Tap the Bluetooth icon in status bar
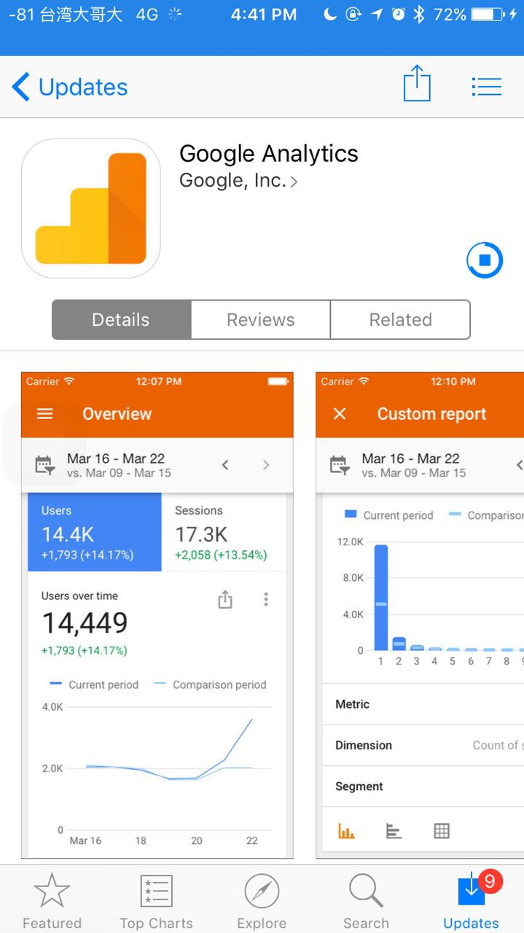Image resolution: width=524 pixels, height=933 pixels. (419, 15)
